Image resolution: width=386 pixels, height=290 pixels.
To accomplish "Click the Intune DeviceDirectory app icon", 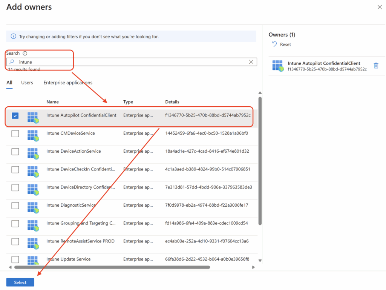I will 33,189.
